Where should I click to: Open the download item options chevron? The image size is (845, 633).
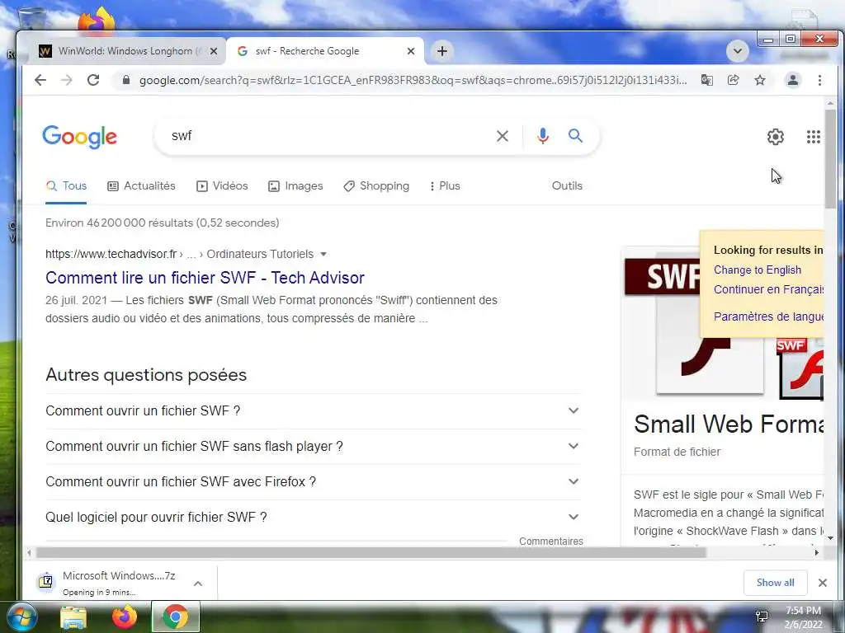coord(198,584)
